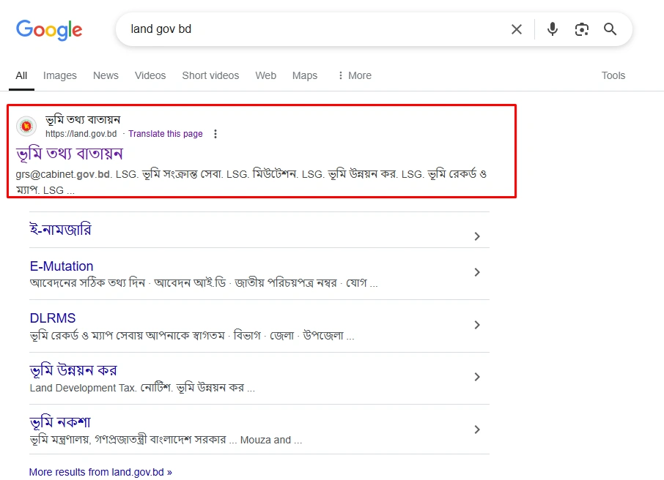Switch to the News tab

point(106,75)
